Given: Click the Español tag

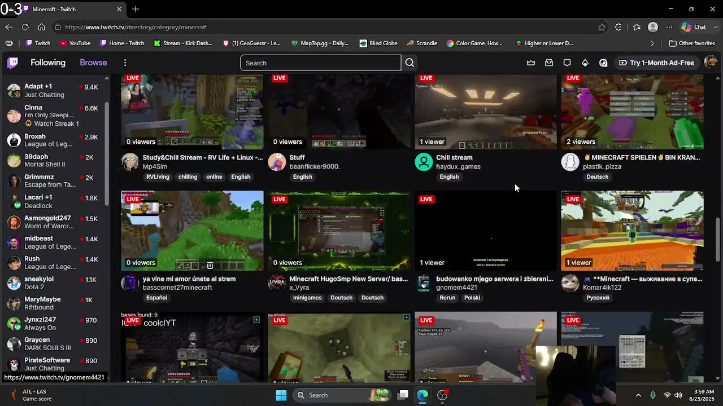Looking at the screenshot, I should 156,298.
